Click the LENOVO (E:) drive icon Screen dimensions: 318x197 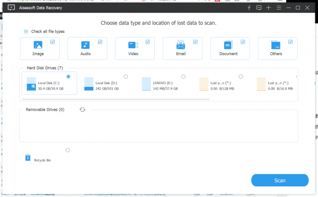tap(146, 84)
